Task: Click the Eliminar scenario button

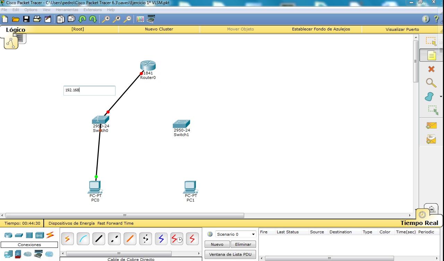Action: coord(243,244)
